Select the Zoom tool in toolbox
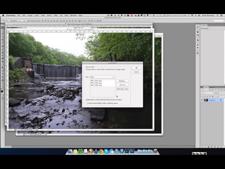Screen dimensions: 225x169 [2, 86]
